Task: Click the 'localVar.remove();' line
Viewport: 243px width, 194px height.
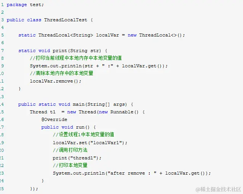Action: tap(56, 81)
